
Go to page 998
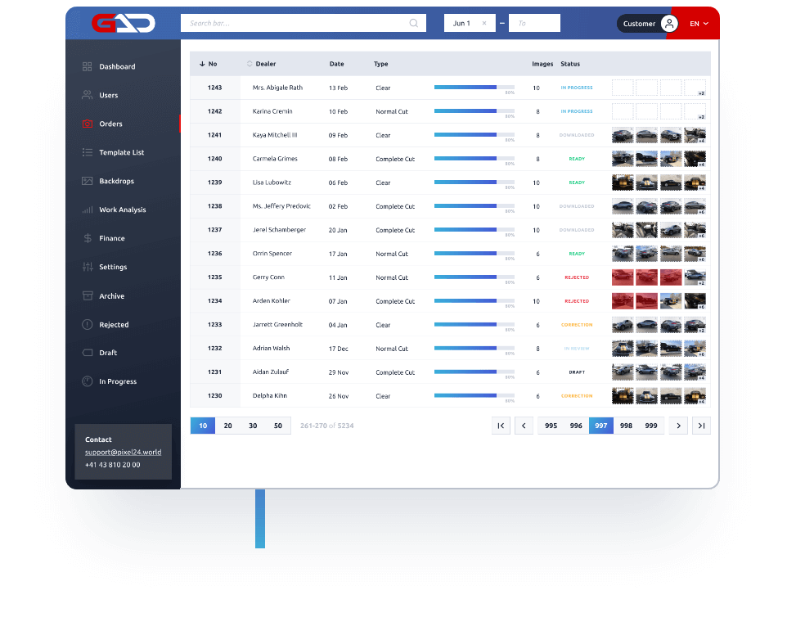click(626, 426)
